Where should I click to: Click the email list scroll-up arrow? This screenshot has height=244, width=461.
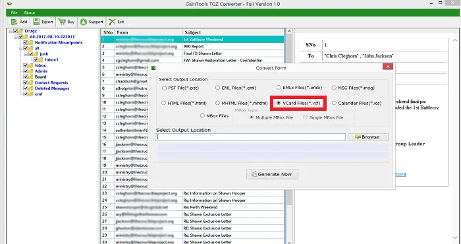(x=288, y=31)
